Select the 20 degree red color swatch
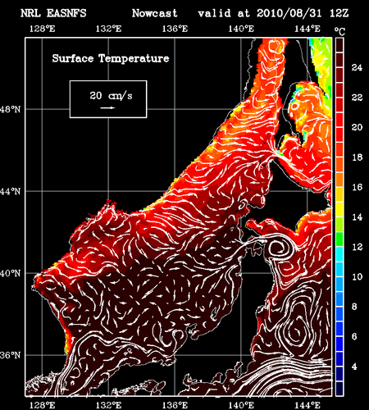 pyautogui.click(x=339, y=127)
